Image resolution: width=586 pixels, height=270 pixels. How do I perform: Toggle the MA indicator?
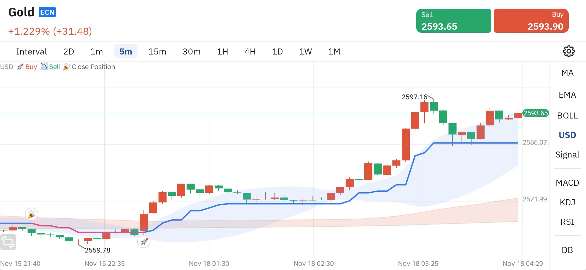coord(567,73)
